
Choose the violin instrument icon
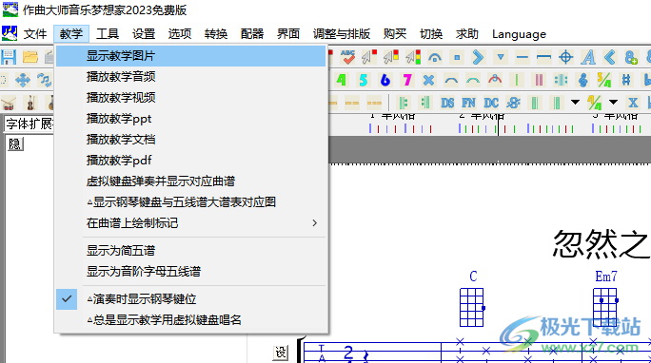pyautogui.click(x=30, y=103)
